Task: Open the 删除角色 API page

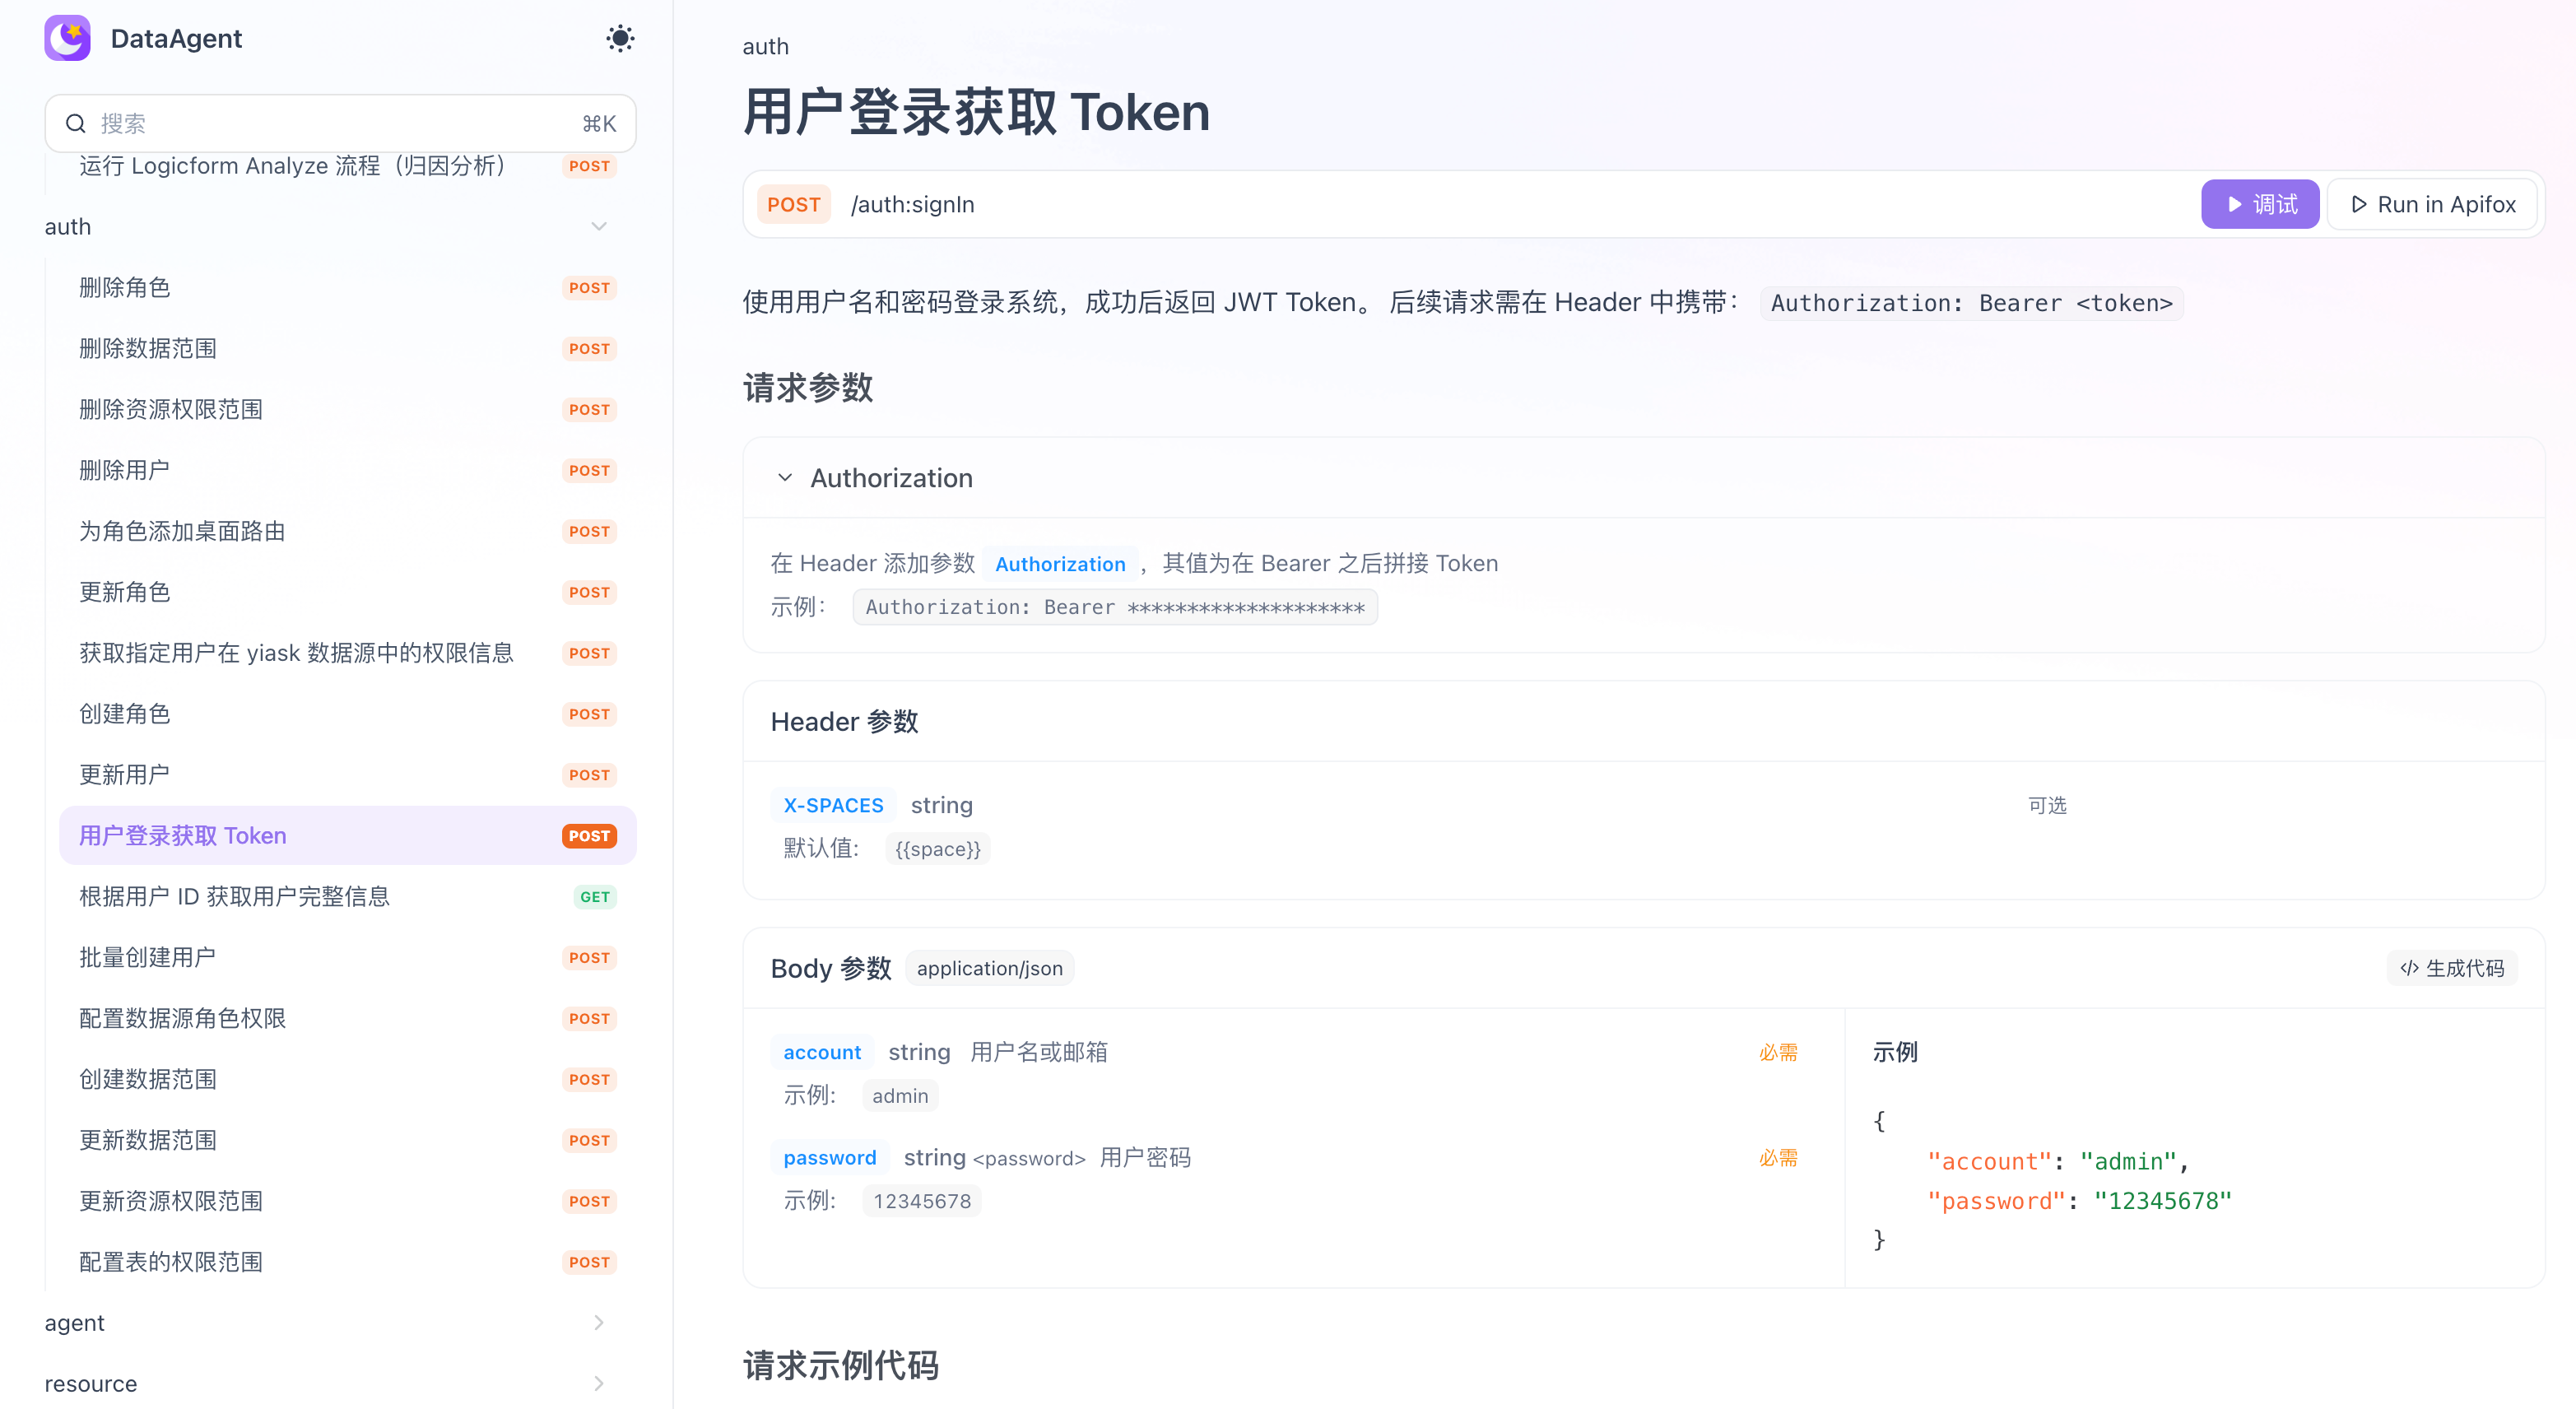Action: tap(125, 288)
